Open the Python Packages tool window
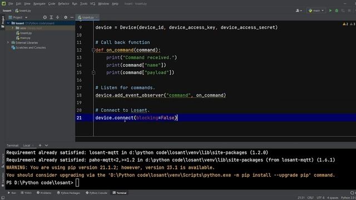The image size is (356, 200). pos(68,193)
